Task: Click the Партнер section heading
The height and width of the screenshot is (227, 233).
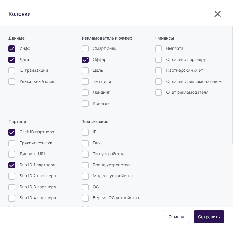Action: [17, 122]
